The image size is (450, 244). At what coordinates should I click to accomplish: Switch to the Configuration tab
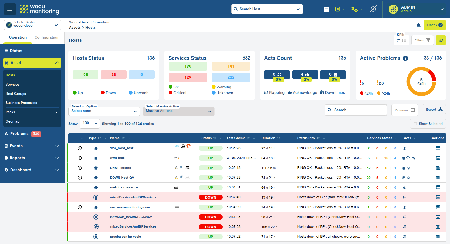point(46,37)
